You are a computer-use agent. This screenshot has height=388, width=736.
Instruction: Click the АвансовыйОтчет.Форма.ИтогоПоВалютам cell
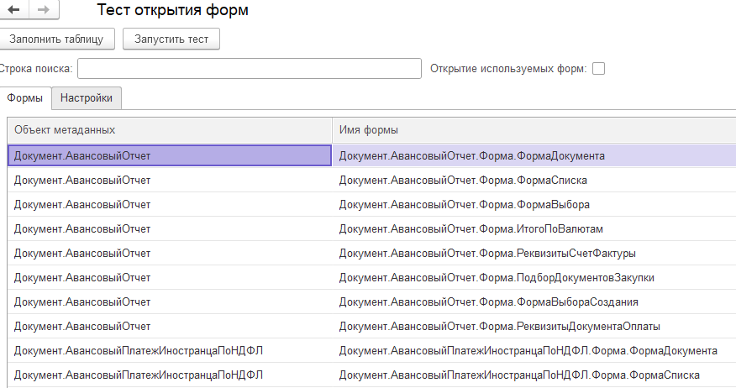pos(471,228)
